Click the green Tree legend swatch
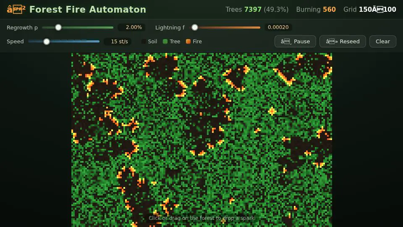Screen dimensions: 403x227 (x=165, y=42)
